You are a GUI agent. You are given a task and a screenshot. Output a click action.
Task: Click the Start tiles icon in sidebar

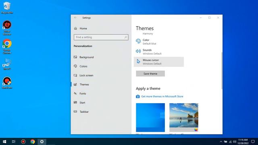click(75, 102)
